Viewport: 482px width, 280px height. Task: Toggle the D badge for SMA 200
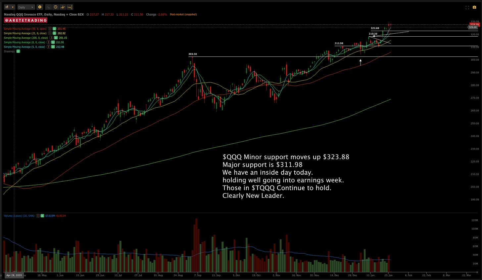click(x=56, y=38)
